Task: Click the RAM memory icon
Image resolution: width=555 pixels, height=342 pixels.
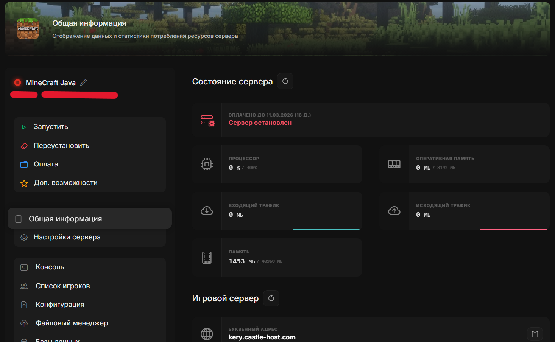Action: point(394,164)
